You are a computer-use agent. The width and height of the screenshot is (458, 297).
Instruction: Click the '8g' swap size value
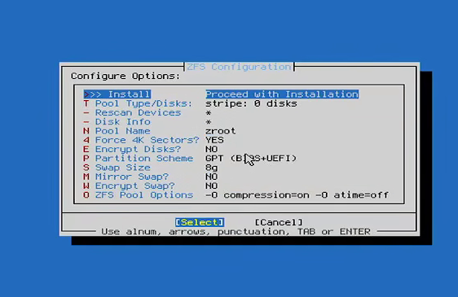coord(211,168)
